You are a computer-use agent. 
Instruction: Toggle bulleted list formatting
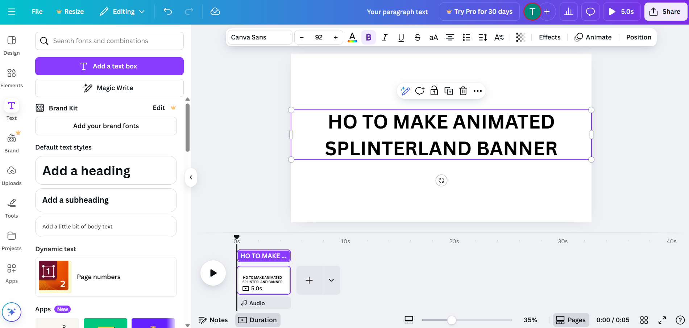pyautogui.click(x=466, y=37)
